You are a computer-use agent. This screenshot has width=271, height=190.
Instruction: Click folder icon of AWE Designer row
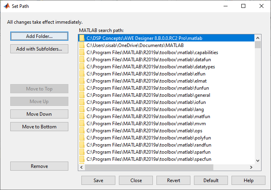pos(82,38)
